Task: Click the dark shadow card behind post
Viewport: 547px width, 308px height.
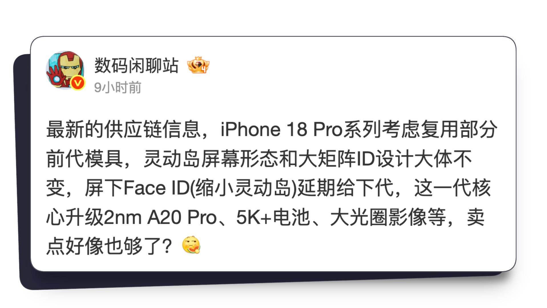Action: pyautogui.click(x=25, y=171)
